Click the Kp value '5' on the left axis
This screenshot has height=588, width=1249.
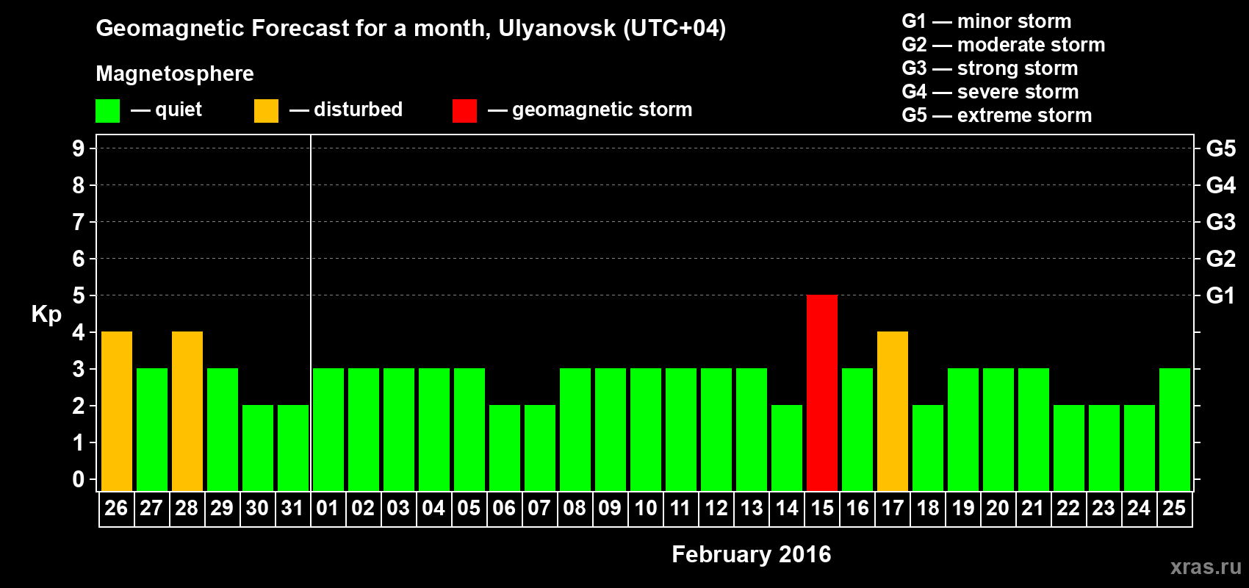pyautogui.click(x=79, y=295)
